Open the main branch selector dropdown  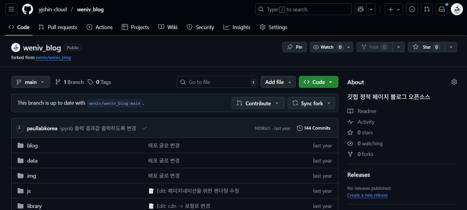click(31, 82)
